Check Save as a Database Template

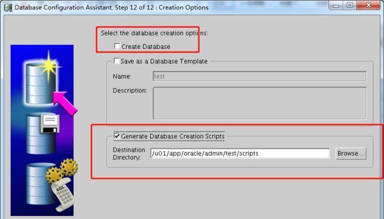pyautogui.click(x=116, y=61)
